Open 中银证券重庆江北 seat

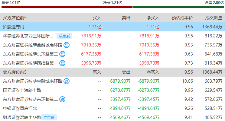(20, 108)
